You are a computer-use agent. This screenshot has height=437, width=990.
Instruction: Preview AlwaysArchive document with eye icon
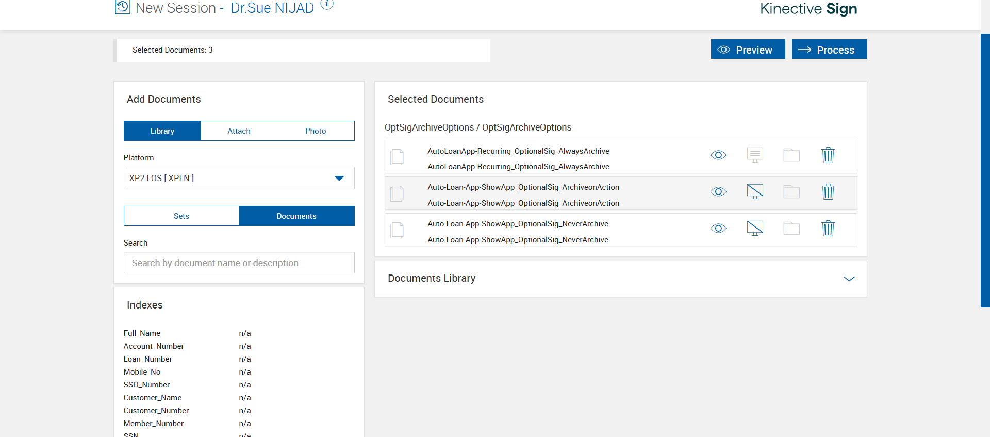[718, 155]
